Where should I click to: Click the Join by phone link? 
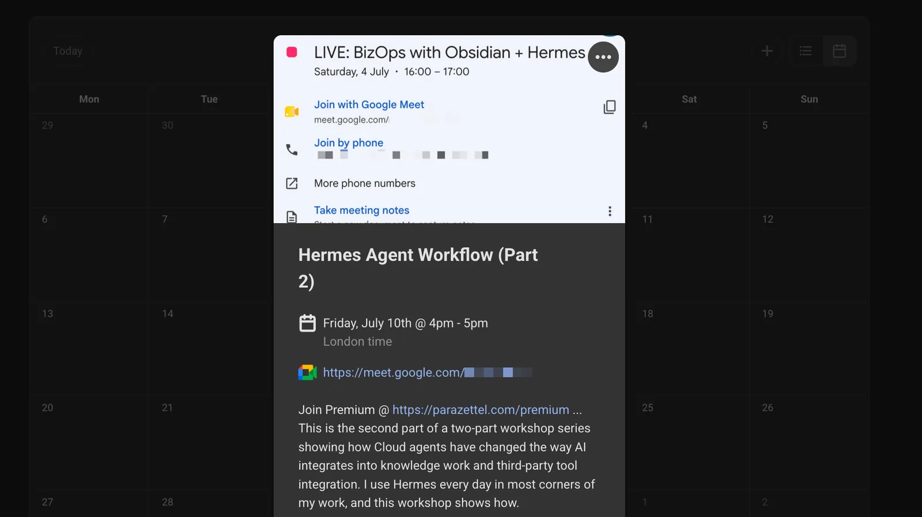(349, 143)
